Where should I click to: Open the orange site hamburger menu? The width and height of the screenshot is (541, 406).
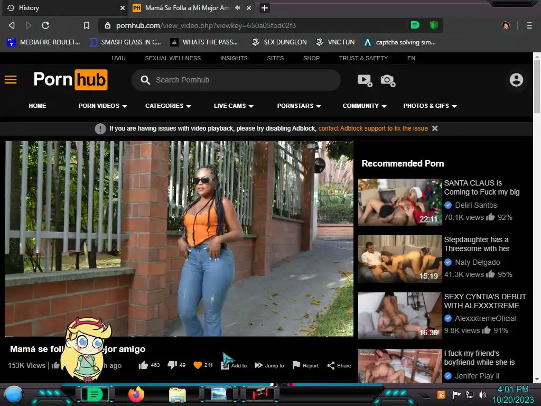pos(11,80)
